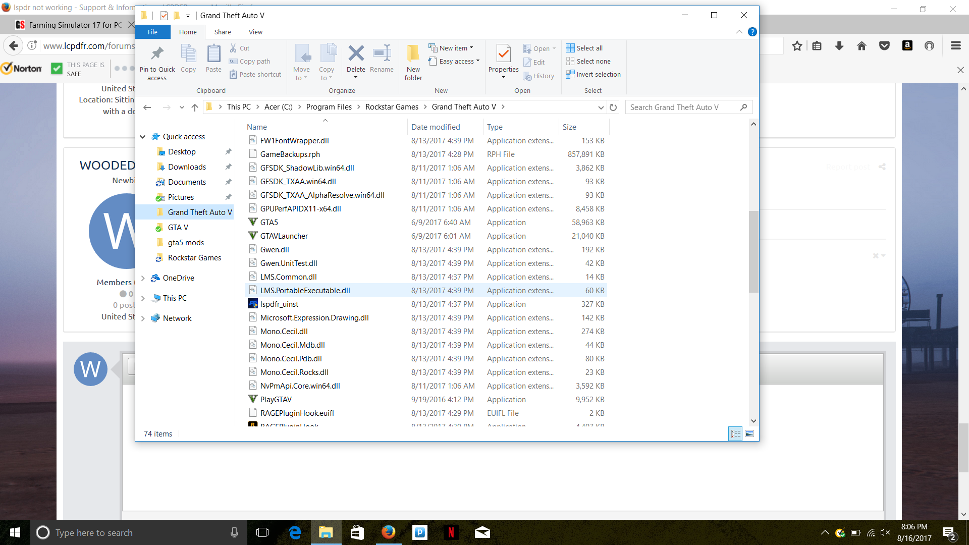This screenshot has width=969, height=545.
Task: Open the File menu tab
Action: (152, 32)
